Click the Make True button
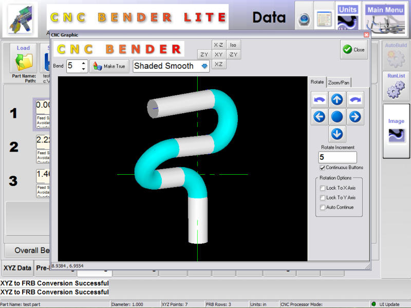The image size is (411, 308). [109, 66]
